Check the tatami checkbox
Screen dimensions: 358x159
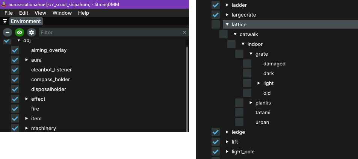click(x=239, y=112)
